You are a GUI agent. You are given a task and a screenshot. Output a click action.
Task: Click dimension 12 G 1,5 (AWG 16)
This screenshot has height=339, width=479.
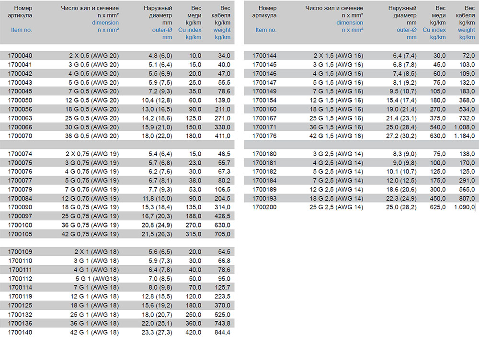(x=336, y=100)
